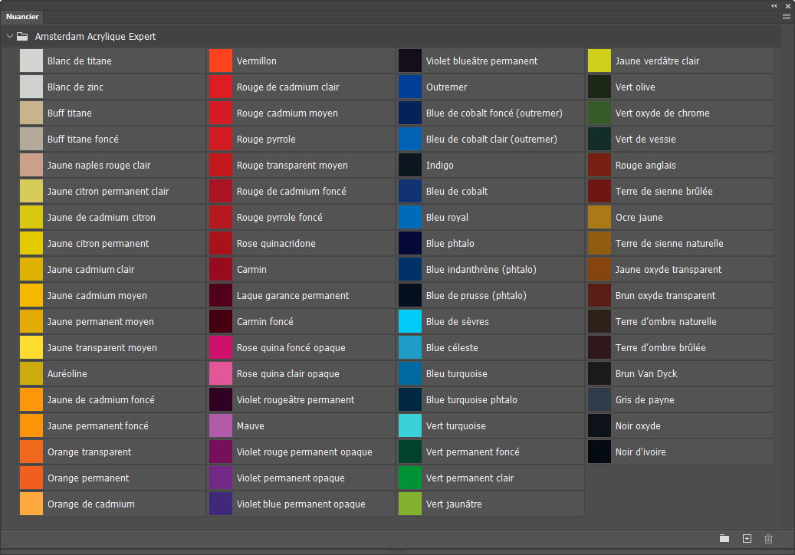Click the "Auréoline" label

coord(67,374)
